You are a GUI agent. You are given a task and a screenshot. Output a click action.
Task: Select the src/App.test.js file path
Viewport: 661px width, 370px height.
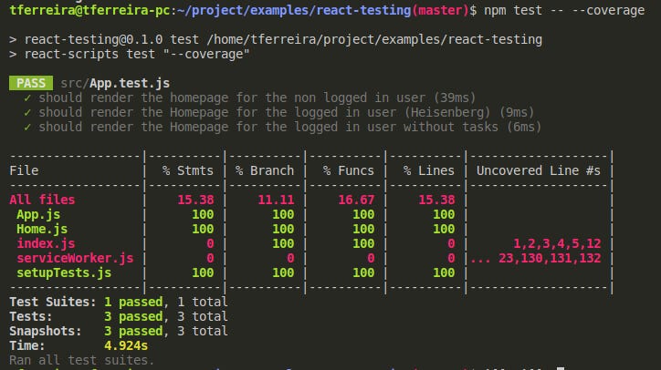click(x=115, y=83)
